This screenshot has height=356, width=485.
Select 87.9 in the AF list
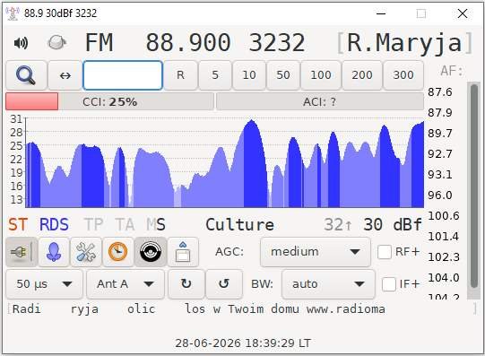pos(440,113)
